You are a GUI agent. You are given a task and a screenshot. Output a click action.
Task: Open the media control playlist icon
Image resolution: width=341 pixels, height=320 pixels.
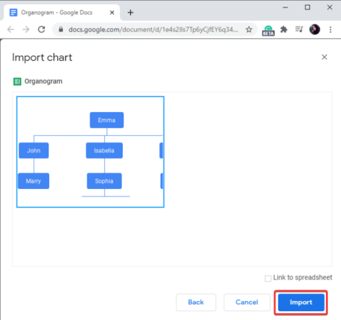point(299,29)
